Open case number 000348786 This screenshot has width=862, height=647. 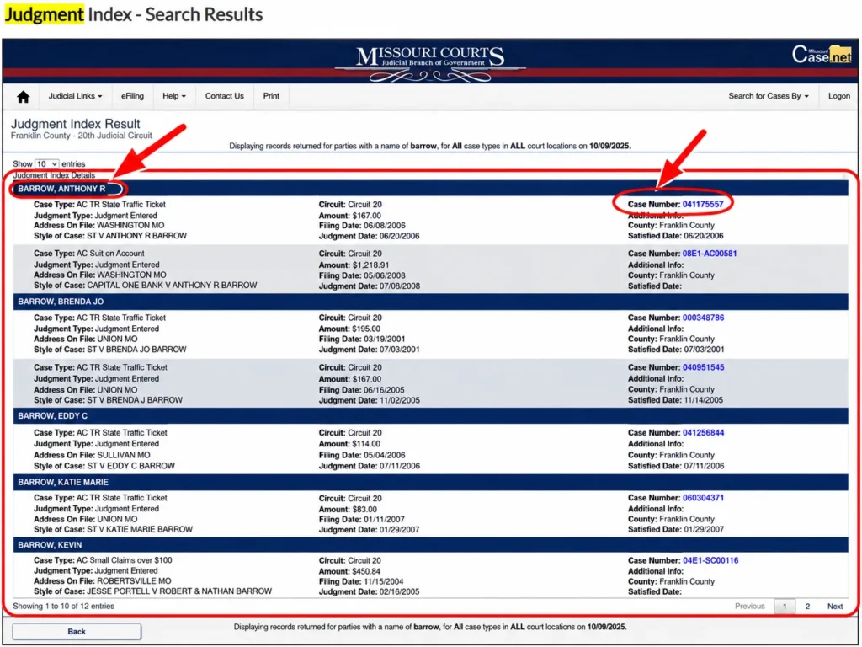(x=703, y=318)
